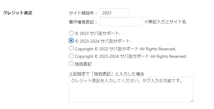Click the 上記設定で「独自表記」と入力した場合 caption
The image size is (214, 109).
pos(107,74)
